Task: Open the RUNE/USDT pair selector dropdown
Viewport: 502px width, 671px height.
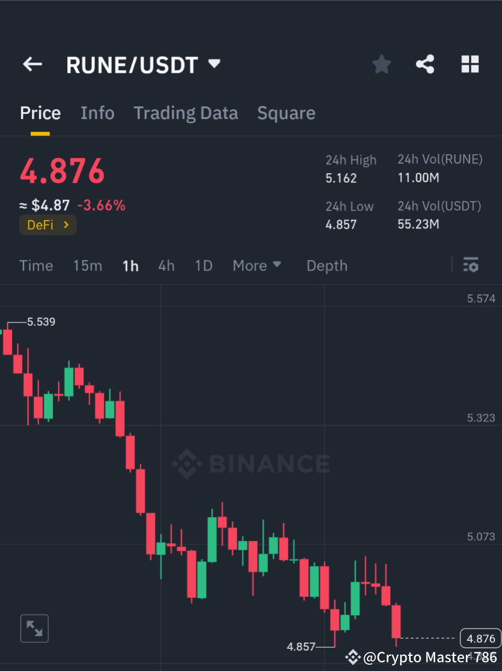Action: click(x=213, y=64)
